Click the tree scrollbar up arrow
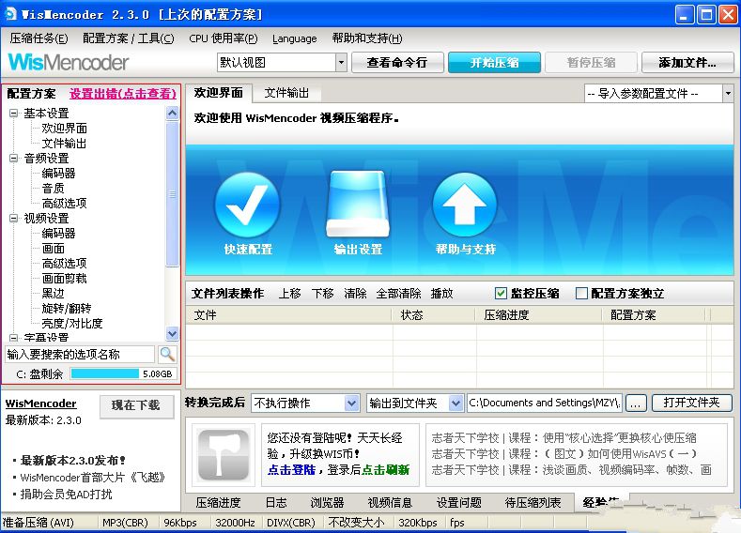This screenshot has height=533, width=741. pyautogui.click(x=173, y=113)
